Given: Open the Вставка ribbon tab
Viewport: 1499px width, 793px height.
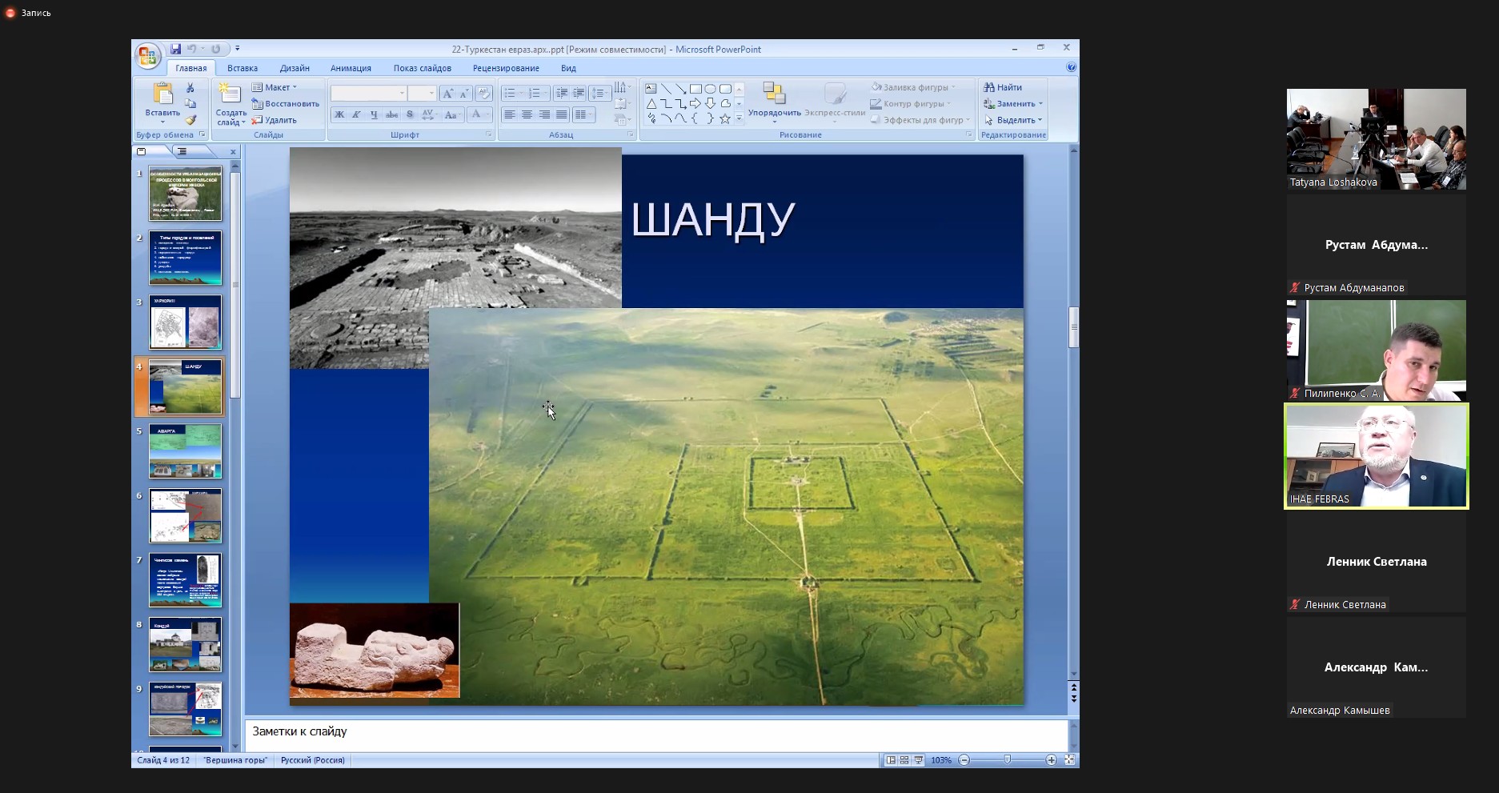Looking at the screenshot, I should click(242, 68).
